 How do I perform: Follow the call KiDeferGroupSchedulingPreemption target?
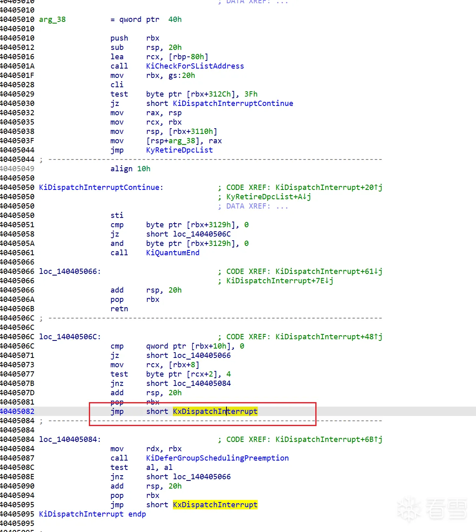[x=218, y=458]
